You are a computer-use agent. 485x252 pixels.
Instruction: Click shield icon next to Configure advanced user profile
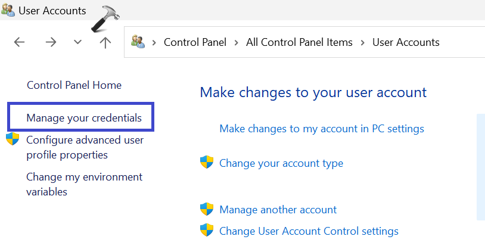[x=13, y=140]
